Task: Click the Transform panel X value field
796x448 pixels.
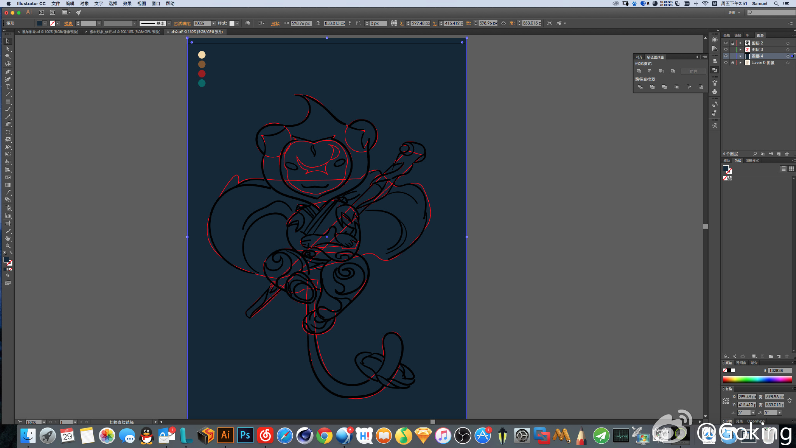Action: coord(747,397)
